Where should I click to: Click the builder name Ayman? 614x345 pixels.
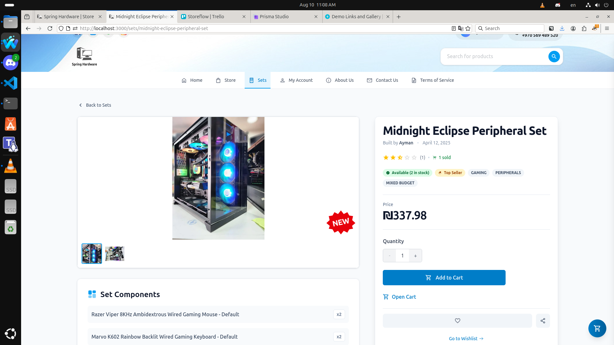[x=406, y=143]
